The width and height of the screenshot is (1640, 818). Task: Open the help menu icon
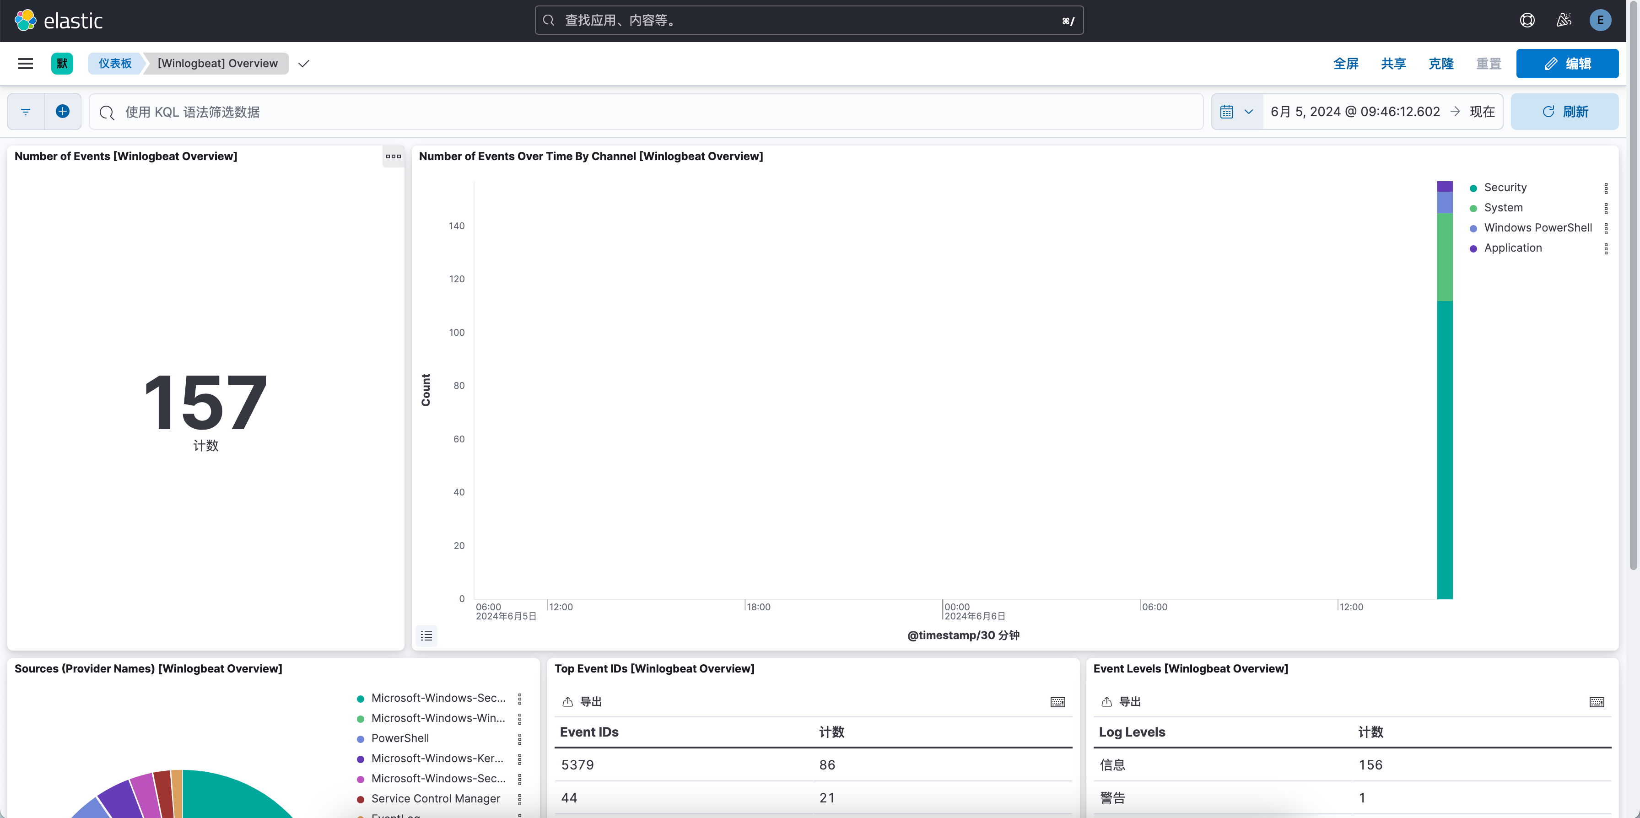tap(1527, 21)
